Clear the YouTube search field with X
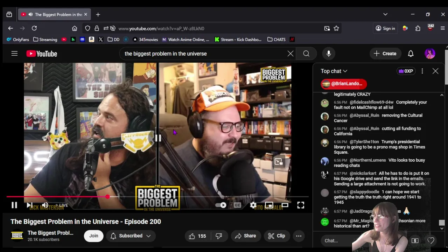448x252 pixels. point(290,54)
